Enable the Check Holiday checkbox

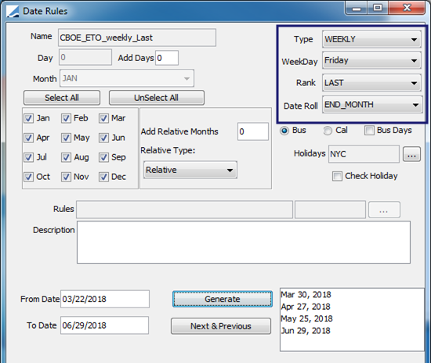coord(337,176)
